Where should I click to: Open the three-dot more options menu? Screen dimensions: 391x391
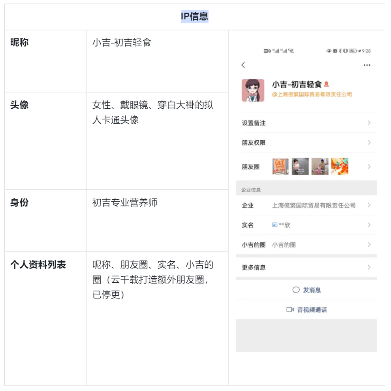tap(367, 65)
